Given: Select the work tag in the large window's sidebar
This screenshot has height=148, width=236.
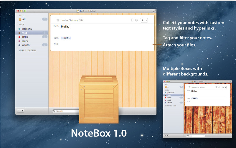Looking at the screenshot, I should (32, 41).
